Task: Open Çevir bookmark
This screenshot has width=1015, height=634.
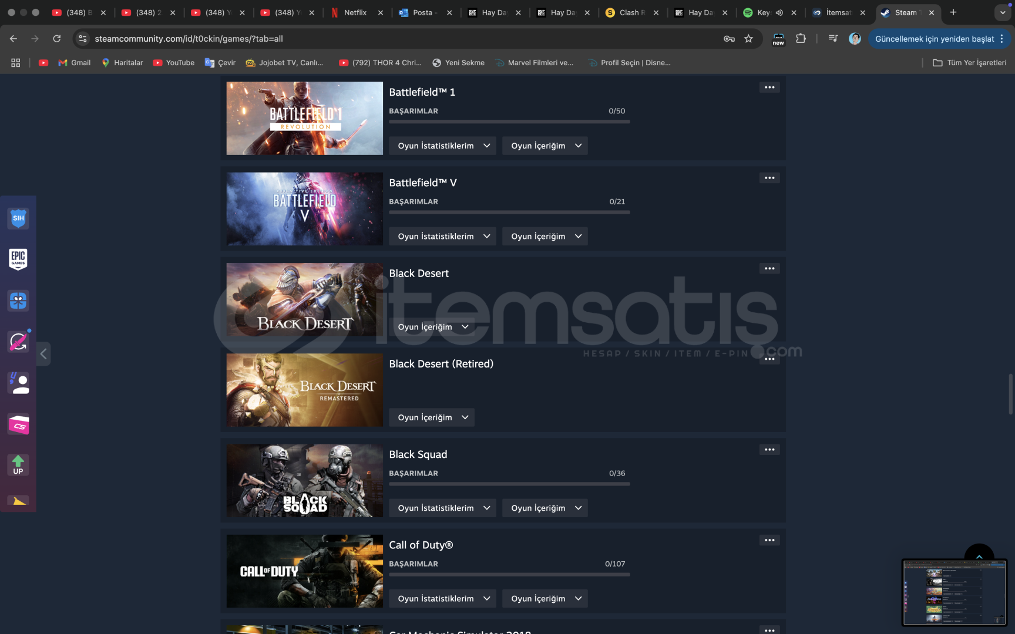Action: (x=220, y=63)
